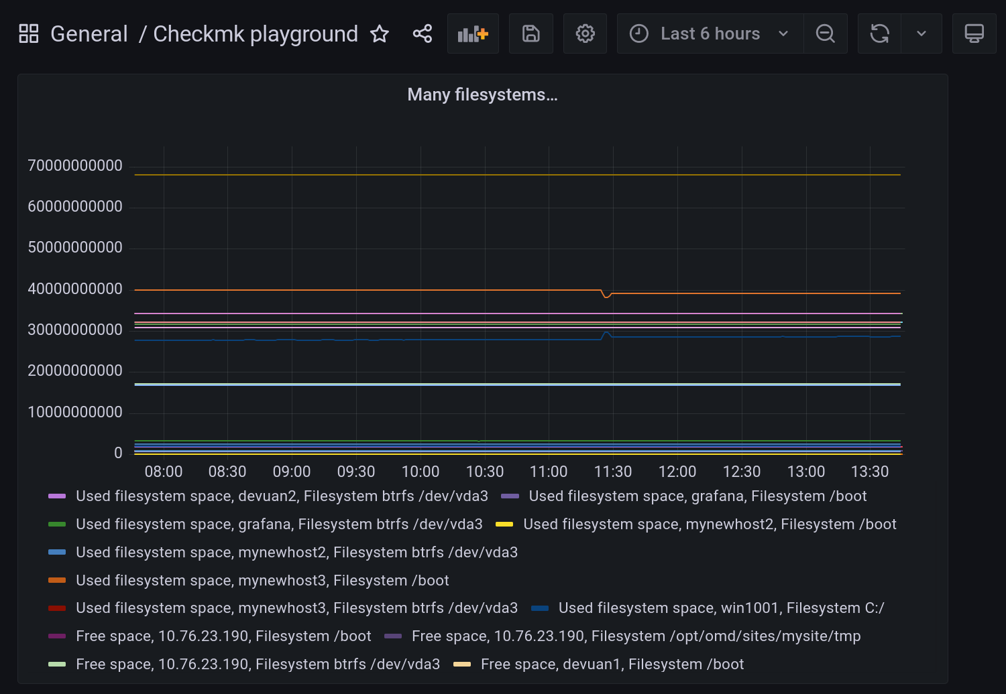This screenshot has height=694, width=1006.
Task: Click the blue bump on the win1001 line
Action: coord(606,334)
